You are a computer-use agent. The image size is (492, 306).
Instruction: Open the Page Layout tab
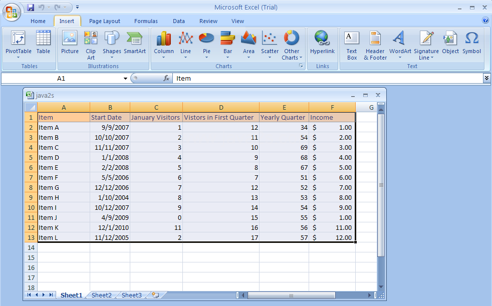pyautogui.click(x=105, y=21)
